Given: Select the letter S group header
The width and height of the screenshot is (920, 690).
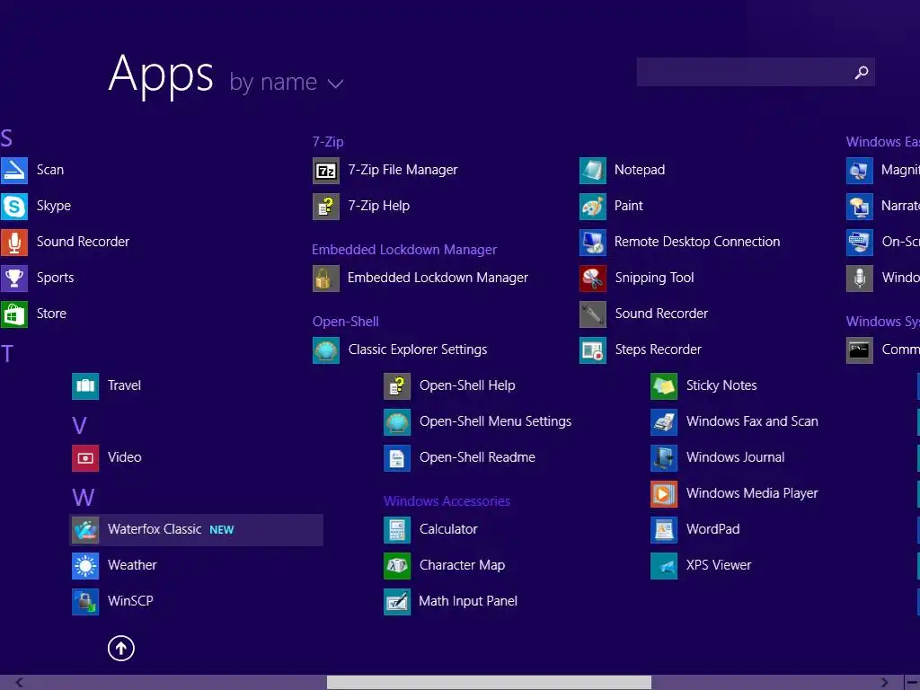Looking at the screenshot, I should coord(6,138).
